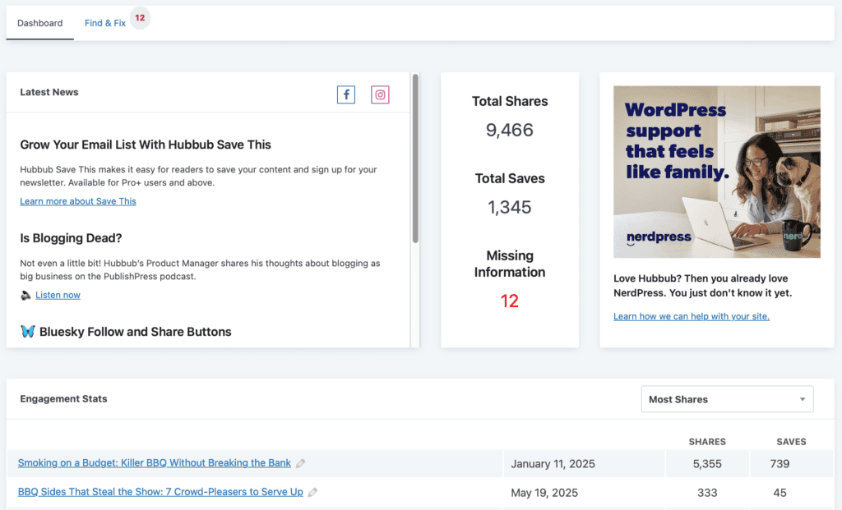
Task: Click the Love Hubbub? NerdPress promo text
Action: pyautogui.click(x=702, y=286)
